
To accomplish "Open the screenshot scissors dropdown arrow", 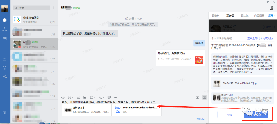I will [x=73, y=98].
